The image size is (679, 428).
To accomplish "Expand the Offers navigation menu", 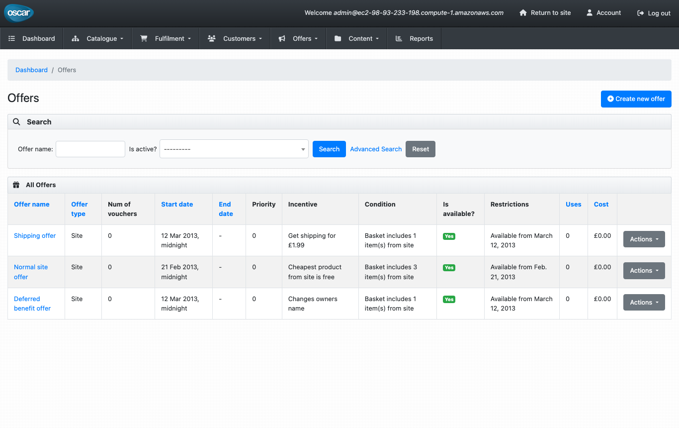I will (298, 39).
